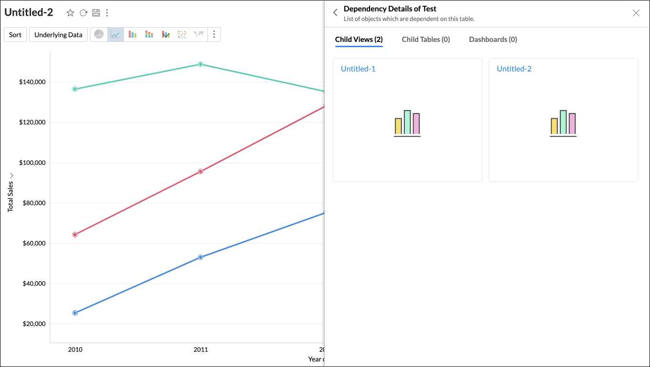Expand the Total Sales axis chevron
The image size is (650, 367).
click(x=11, y=176)
